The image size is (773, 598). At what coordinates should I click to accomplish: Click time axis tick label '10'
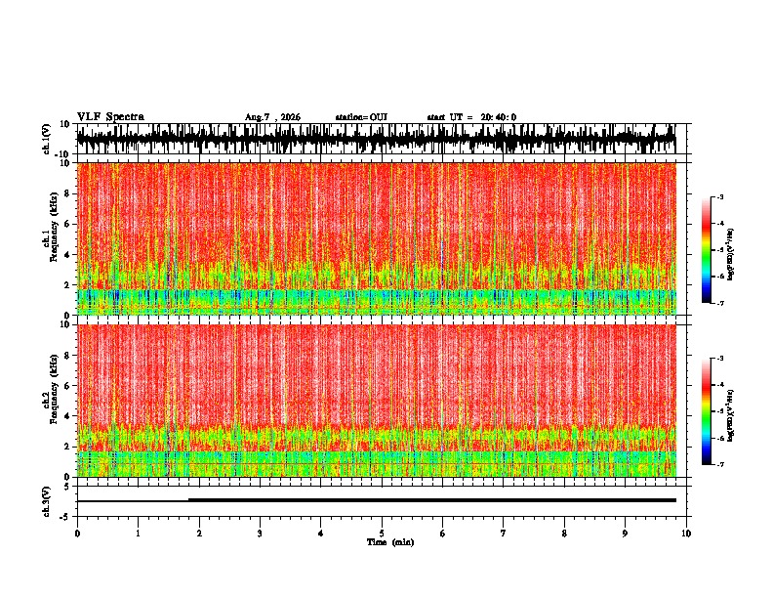[686, 534]
